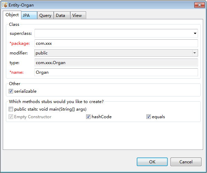Open the modifier dropdown arrow
207x173 pixels.
tap(195, 53)
